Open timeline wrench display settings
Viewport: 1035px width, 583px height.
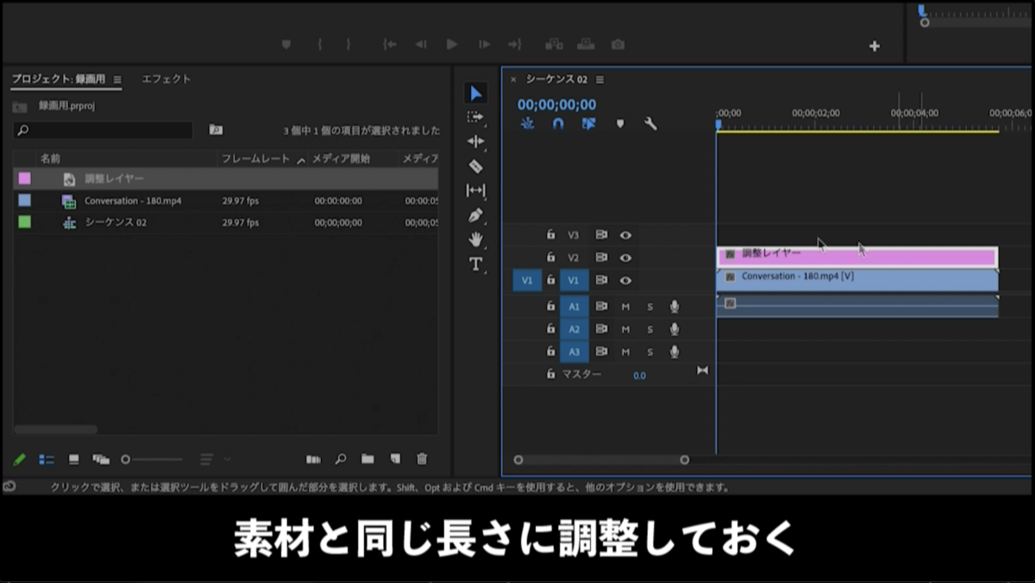650,124
